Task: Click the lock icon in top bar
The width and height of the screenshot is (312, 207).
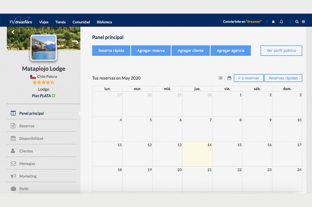Action: coord(273,22)
